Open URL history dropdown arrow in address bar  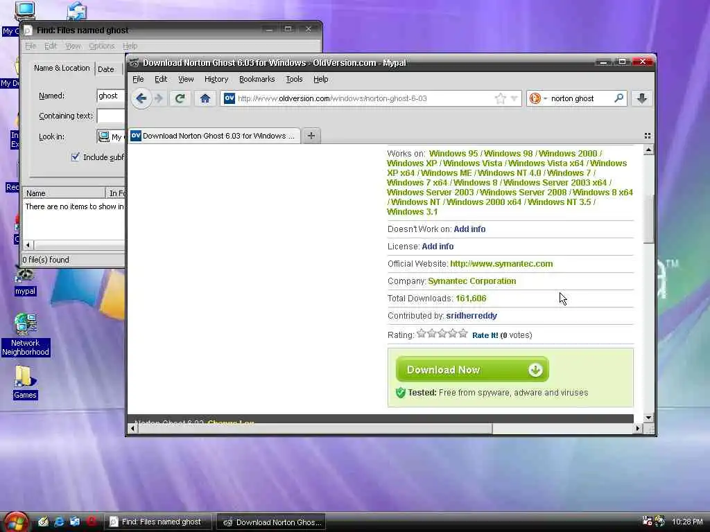tap(514, 98)
